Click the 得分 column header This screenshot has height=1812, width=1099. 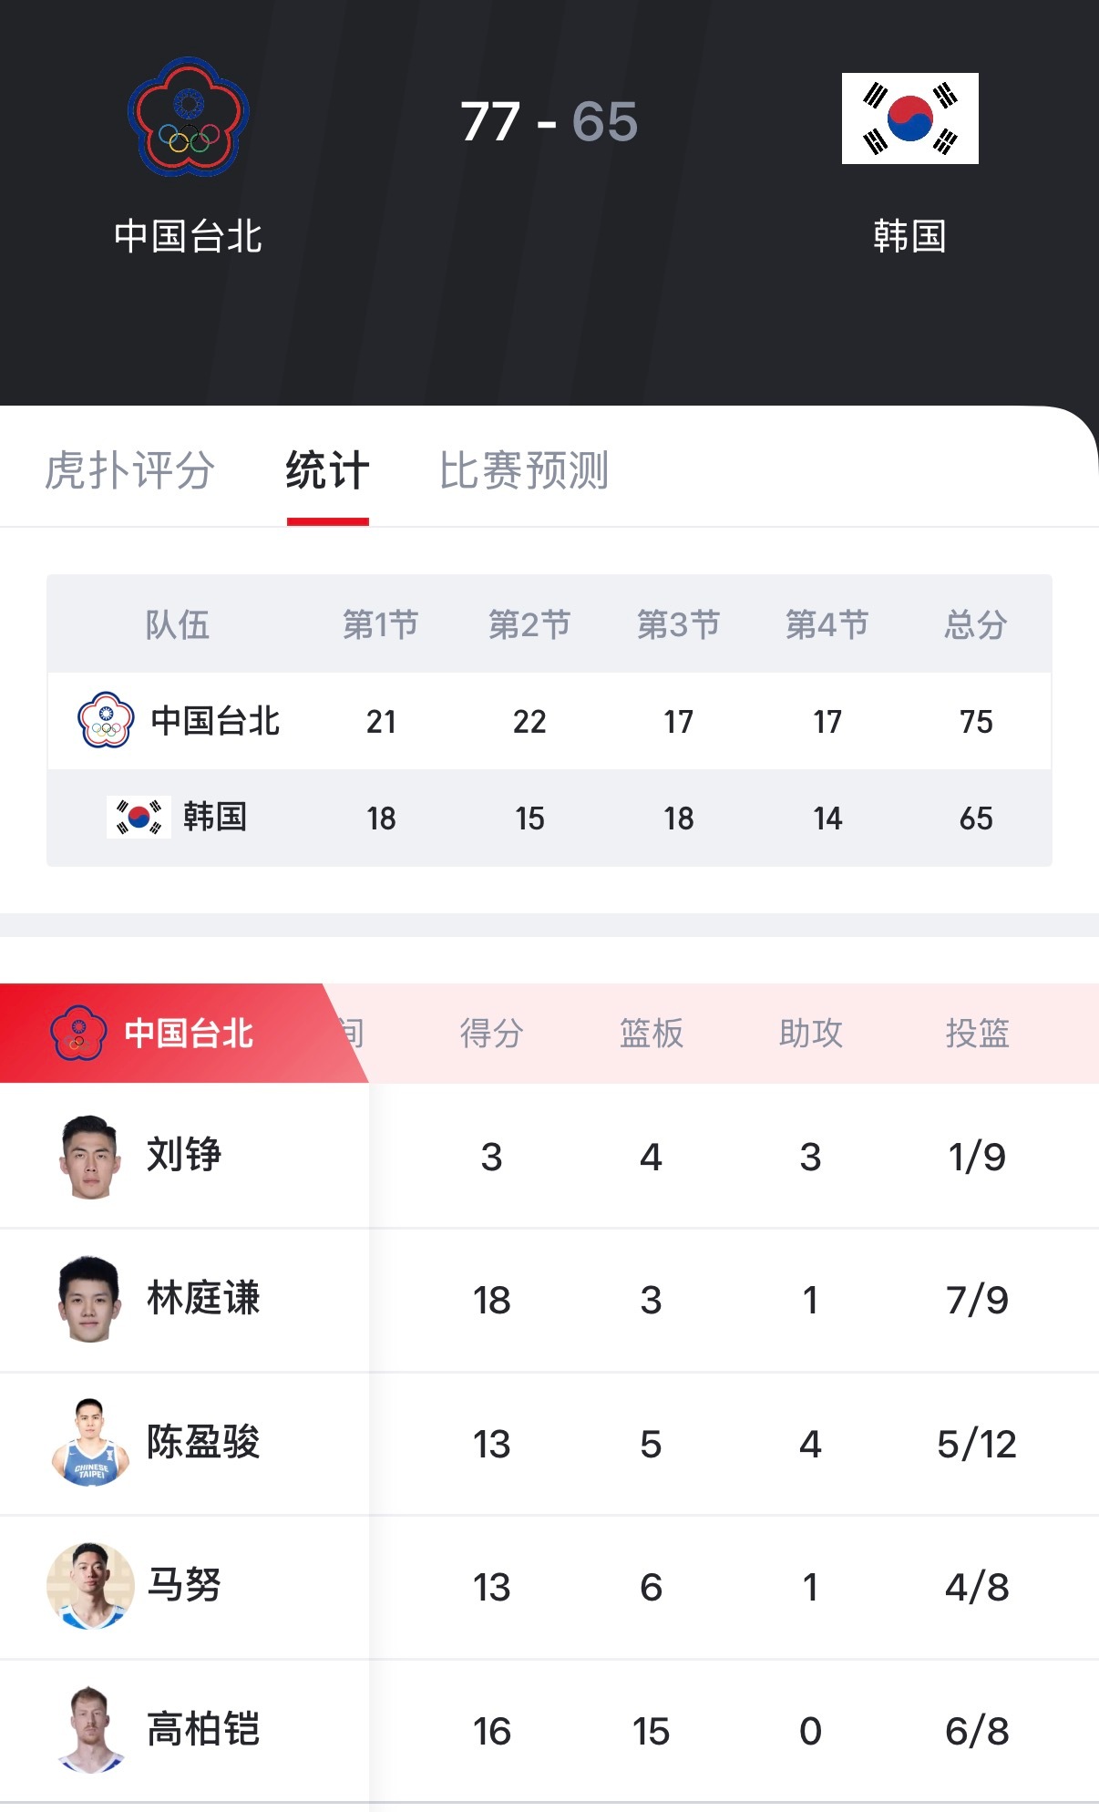click(491, 1032)
